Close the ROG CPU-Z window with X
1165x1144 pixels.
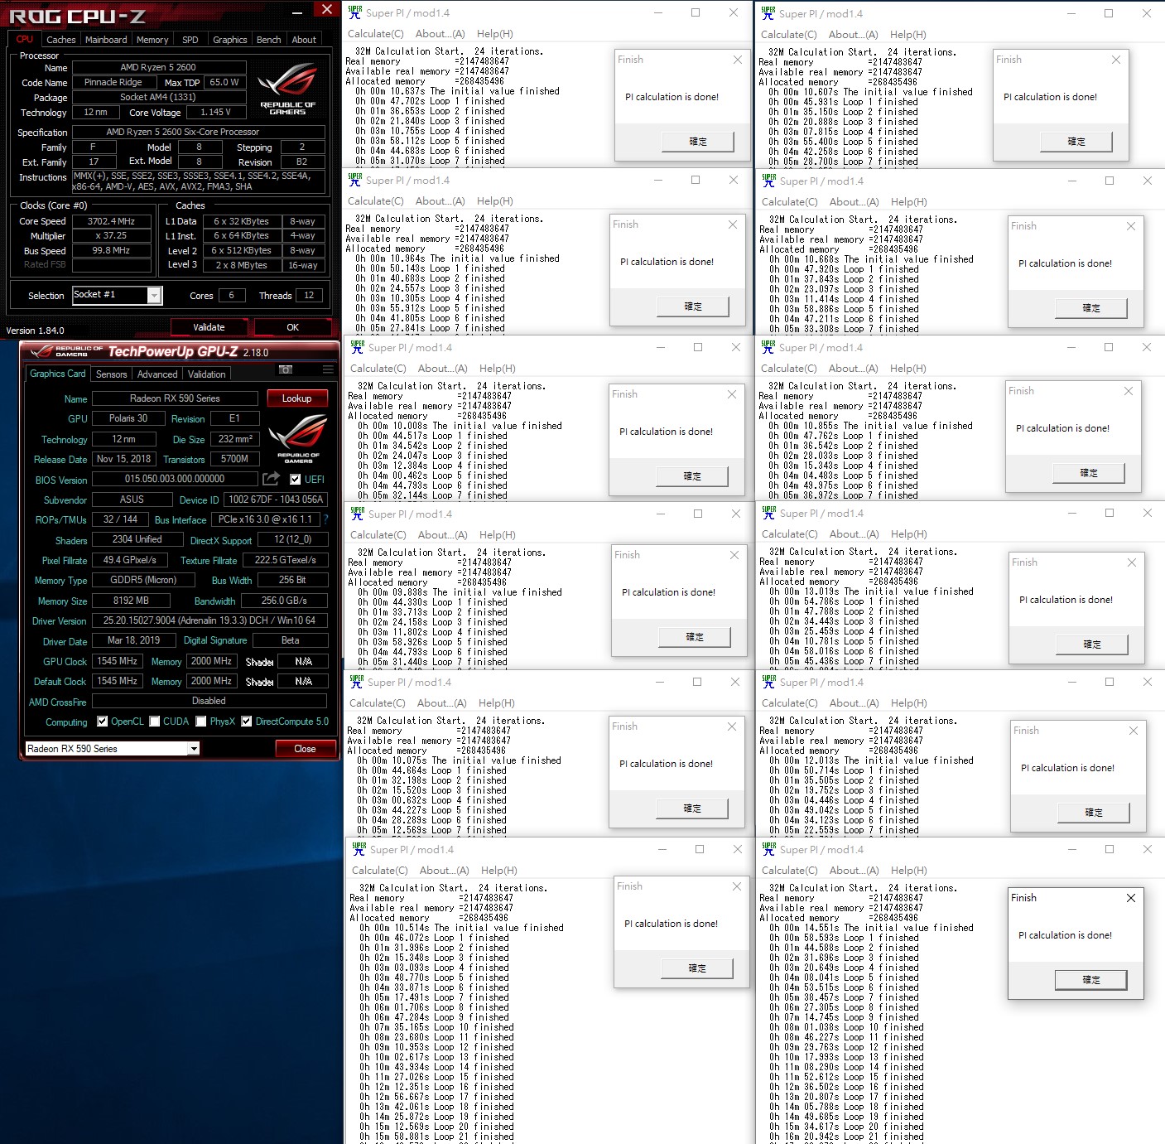327,10
